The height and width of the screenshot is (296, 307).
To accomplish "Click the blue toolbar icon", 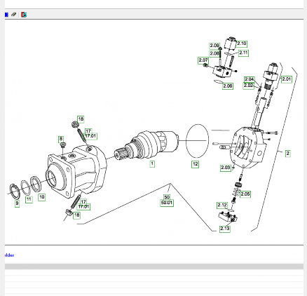I will (x=6, y=15).
